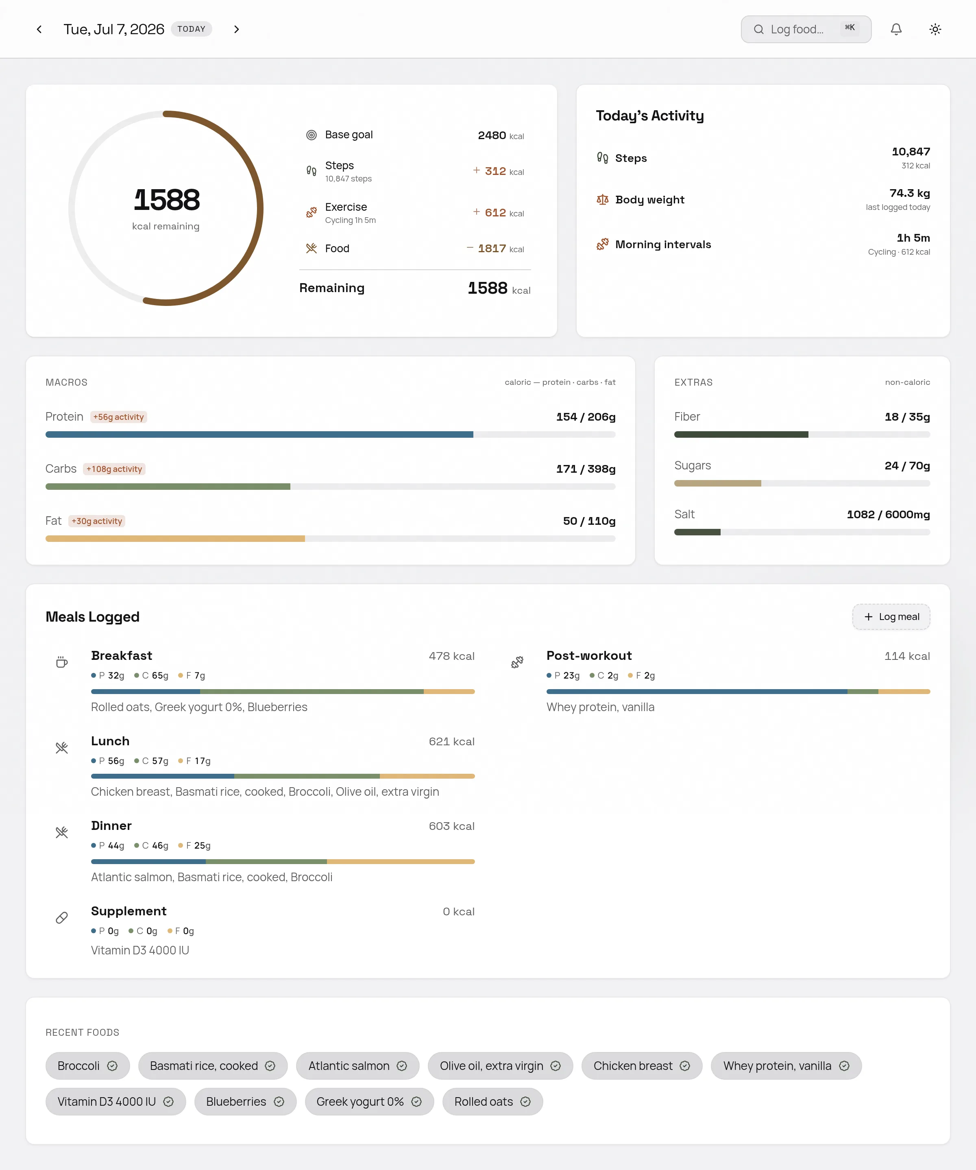Select the Olive oil, extra virgin chip
976x1170 pixels.
tap(500, 1066)
